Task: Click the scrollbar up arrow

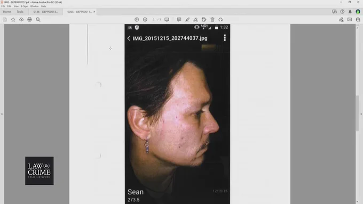Action: pyautogui.click(x=357, y=28)
